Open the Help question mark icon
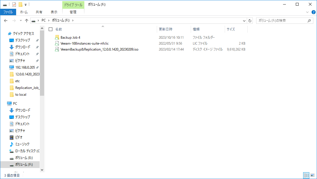 tap(314, 12)
